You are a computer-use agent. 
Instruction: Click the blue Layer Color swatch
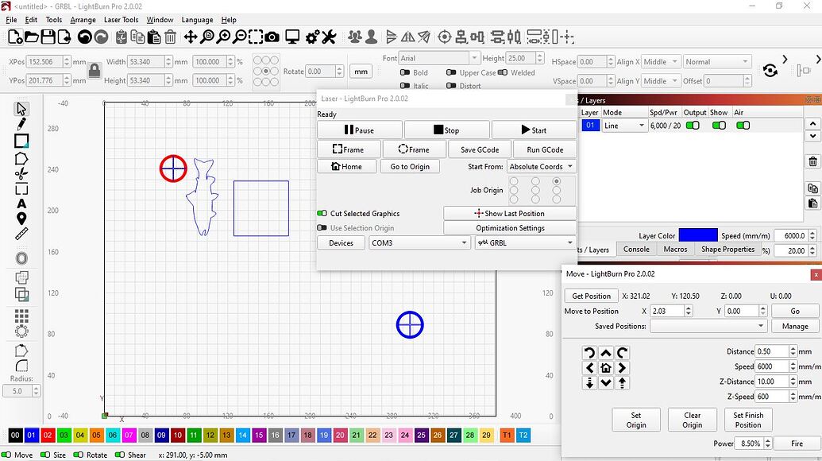click(x=698, y=235)
